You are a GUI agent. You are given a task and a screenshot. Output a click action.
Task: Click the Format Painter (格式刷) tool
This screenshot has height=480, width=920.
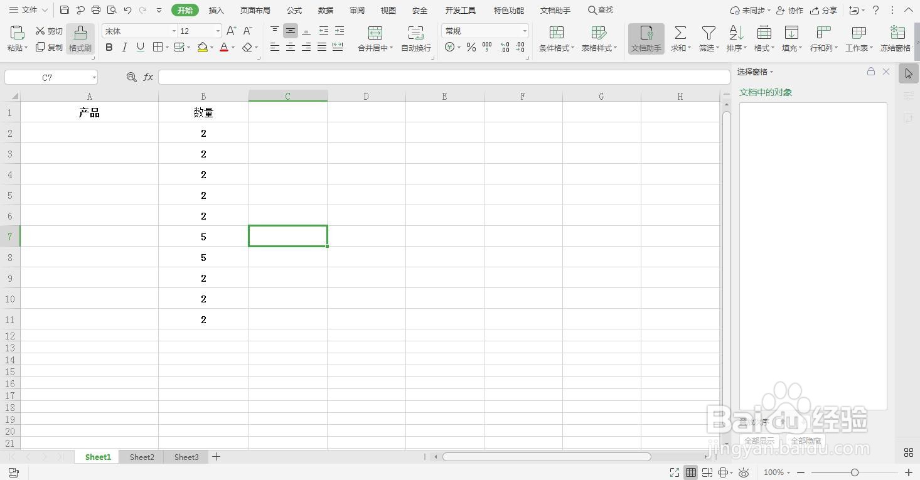tap(80, 39)
